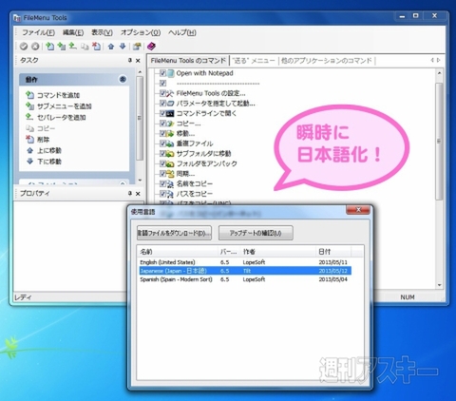
Task: Select Spanish (Spain - Modern Sort) row
Action: (245, 279)
